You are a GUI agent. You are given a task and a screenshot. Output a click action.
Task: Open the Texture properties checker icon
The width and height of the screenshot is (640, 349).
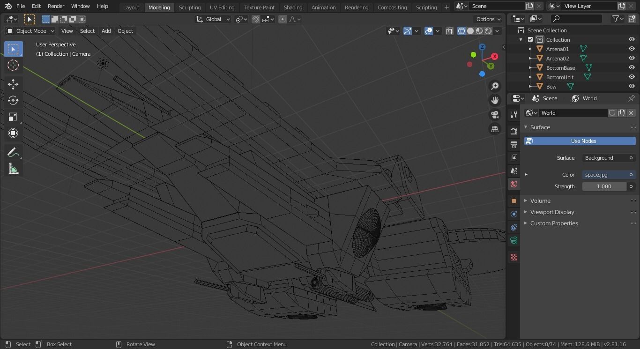(514, 257)
